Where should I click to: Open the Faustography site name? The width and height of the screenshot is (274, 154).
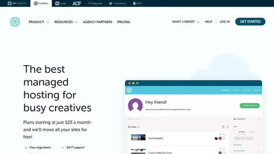pyautogui.click(x=156, y=138)
